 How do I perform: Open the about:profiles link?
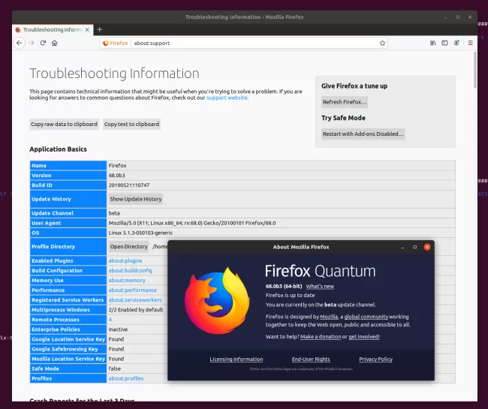click(125, 378)
